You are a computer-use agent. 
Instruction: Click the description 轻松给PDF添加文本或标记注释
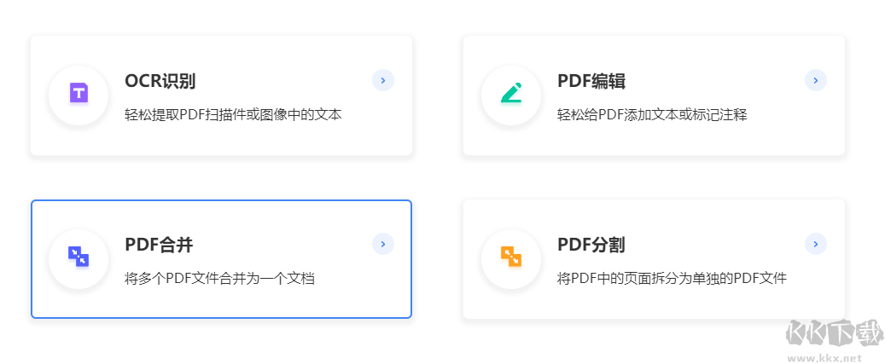click(x=652, y=114)
